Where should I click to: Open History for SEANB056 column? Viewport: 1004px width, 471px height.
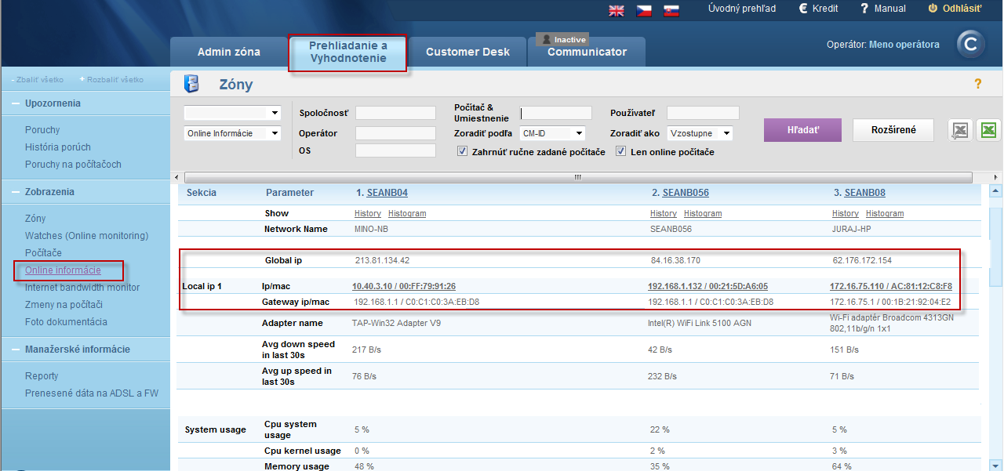pyautogui.click(x=664, y=214)
